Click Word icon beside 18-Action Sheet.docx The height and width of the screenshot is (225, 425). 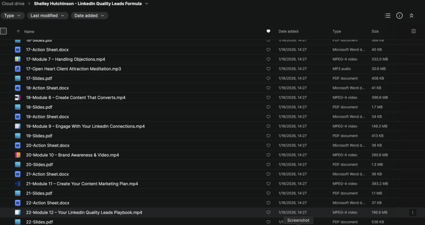[x=17, y=88]
